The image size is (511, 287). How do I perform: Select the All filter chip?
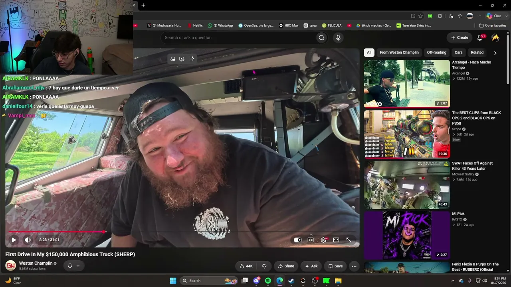coord(369,52)
